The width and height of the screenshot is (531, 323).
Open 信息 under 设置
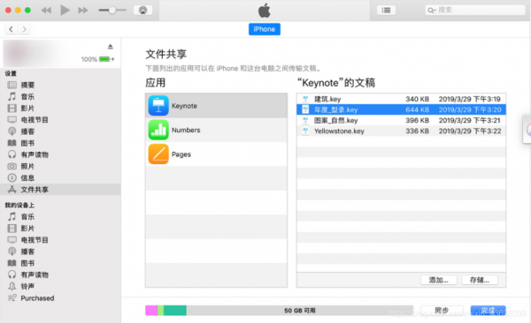(x=60, y=177)
